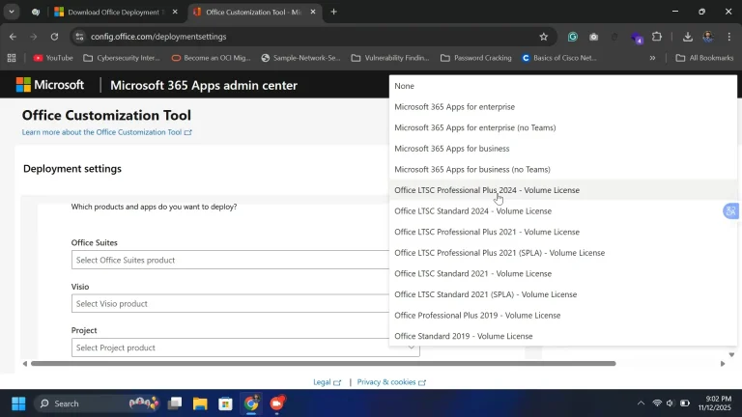Click the floating translate icon at right edge
The width and height of the screenshot is (742, 417).
[x=731, y=210]
